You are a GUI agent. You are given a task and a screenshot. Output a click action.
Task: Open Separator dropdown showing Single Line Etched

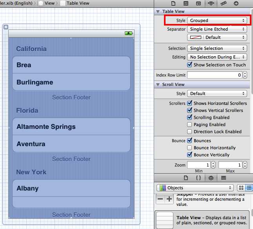(x=217, y=29)
